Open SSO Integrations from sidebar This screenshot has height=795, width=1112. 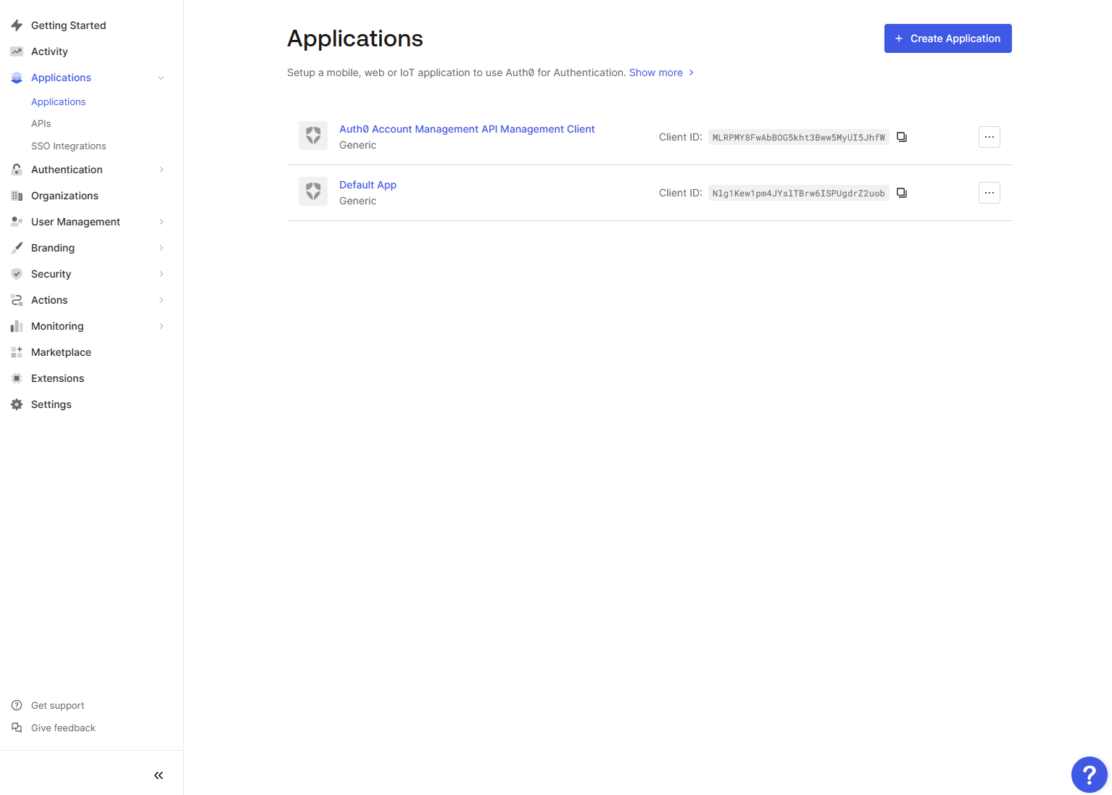tap(68, 146)
